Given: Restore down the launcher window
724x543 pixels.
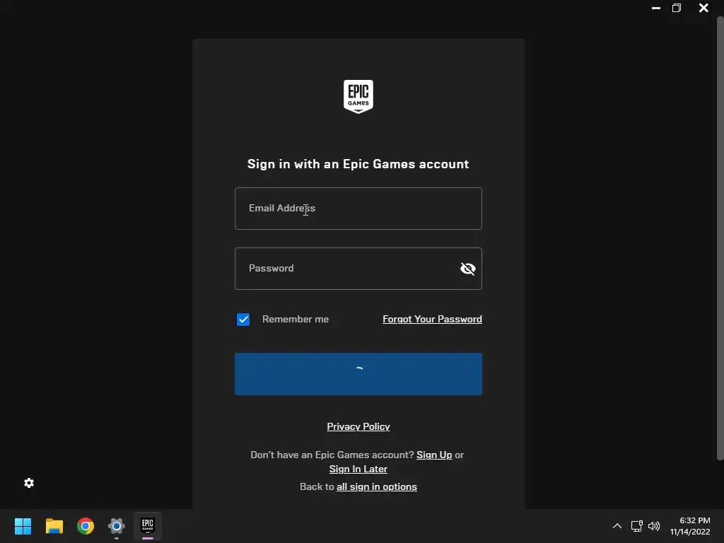Looking at the screenshot, I should tap(677, 8).
